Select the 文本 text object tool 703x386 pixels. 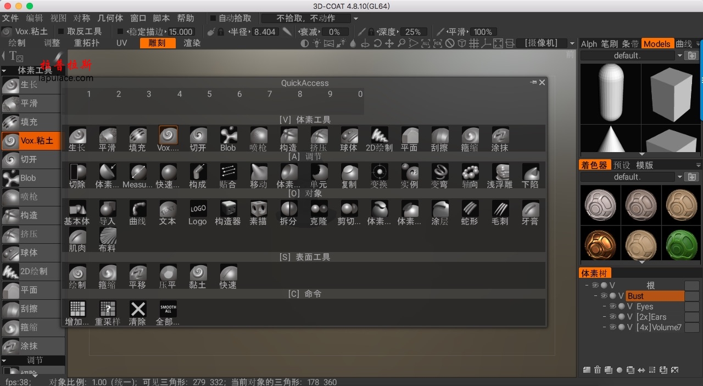(168, 212)
